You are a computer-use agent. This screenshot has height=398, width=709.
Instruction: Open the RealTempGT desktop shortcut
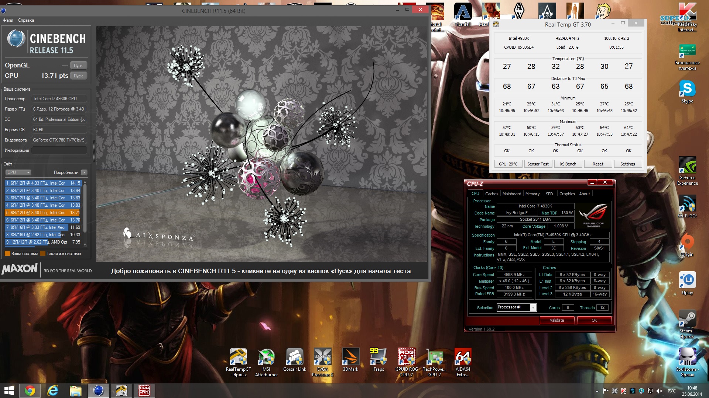[x=238, y=362]
